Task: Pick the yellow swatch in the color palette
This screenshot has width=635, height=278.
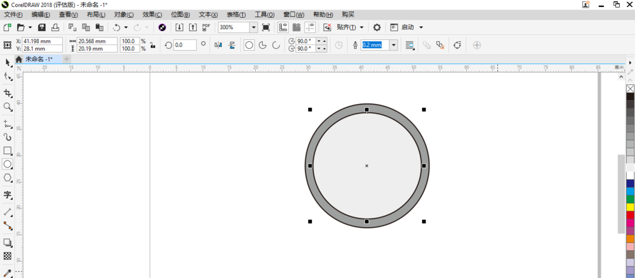Action: 630,207
